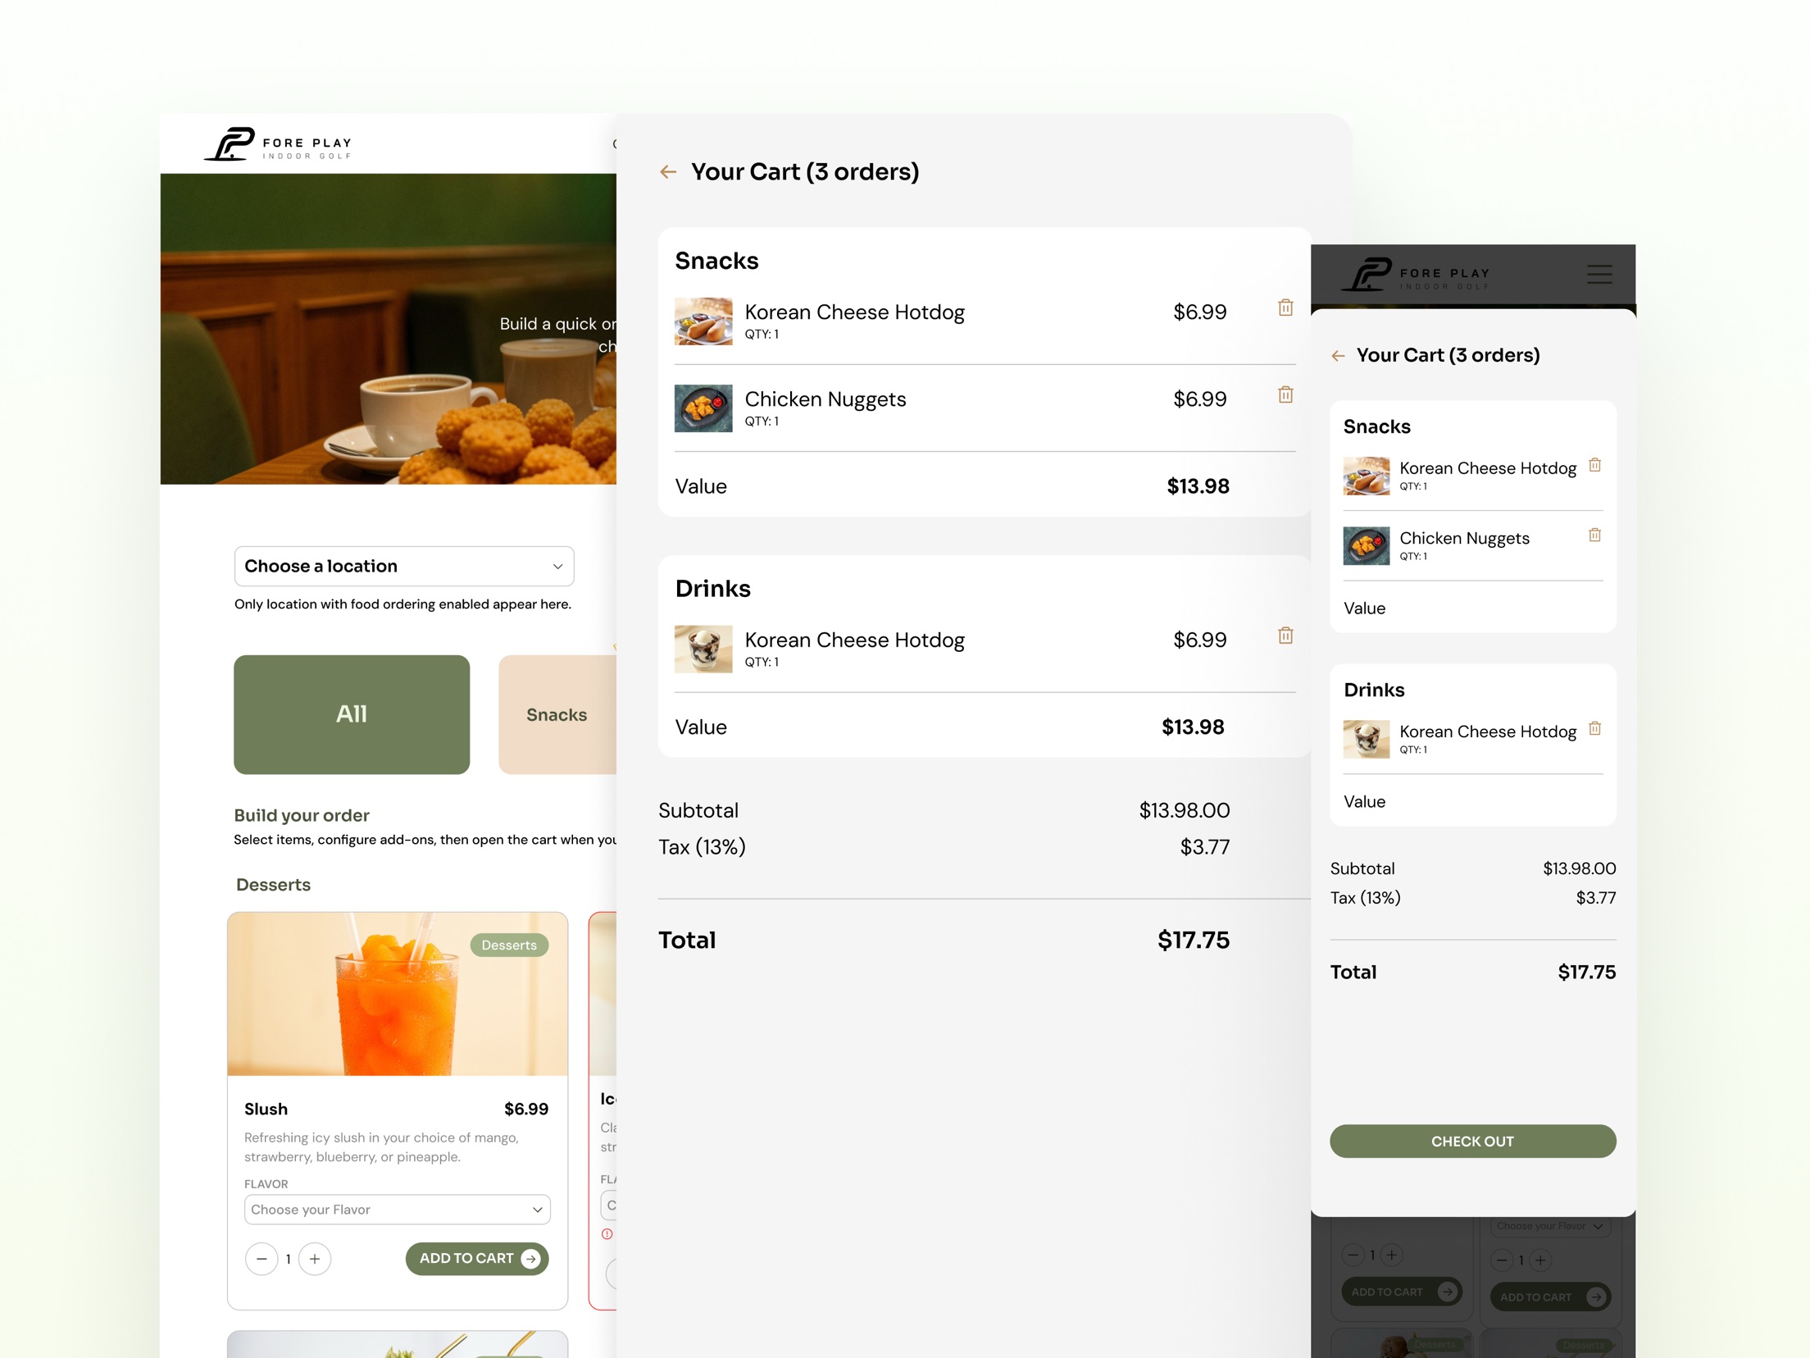The image size is (1810, 1358).
Task: Click back arrow in mobile cart
Action: [x=1338, y=356]
